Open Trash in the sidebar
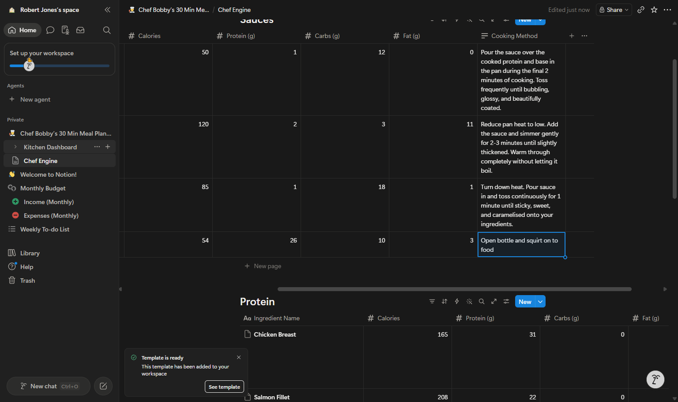Image resolution: width=678 pixels, height=402 pixels. click(x=60, y=281)
